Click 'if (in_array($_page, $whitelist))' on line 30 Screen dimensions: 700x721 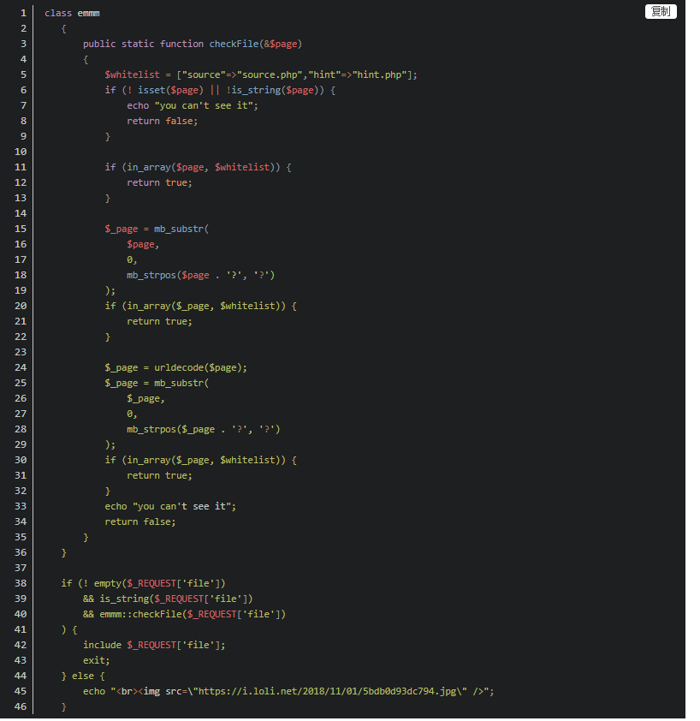coord(195,461)
